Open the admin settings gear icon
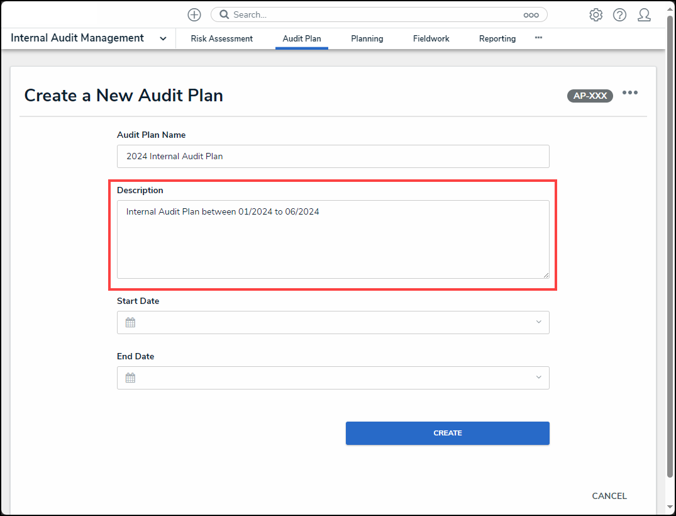The width and height of the screenshot is (676, 516). click(596, 15)
